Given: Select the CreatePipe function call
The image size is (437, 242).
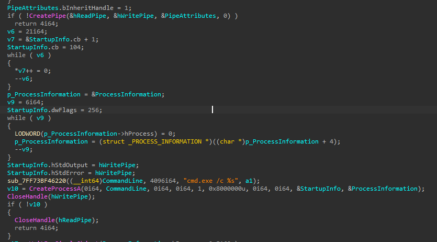Looking at the screenshot, I should tap(48, 16).
